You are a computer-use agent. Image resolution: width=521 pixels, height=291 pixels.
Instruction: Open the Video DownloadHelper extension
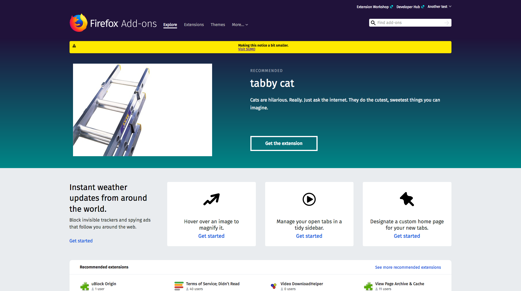coord(302,284)
